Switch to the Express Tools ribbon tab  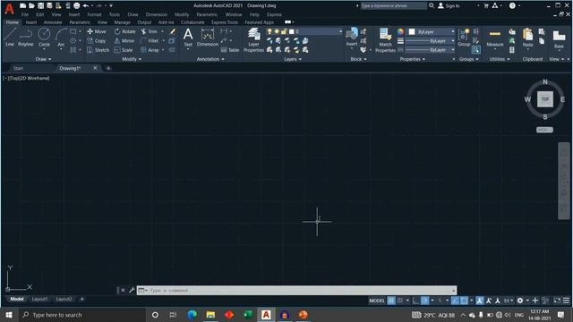[x=225, y=22]
